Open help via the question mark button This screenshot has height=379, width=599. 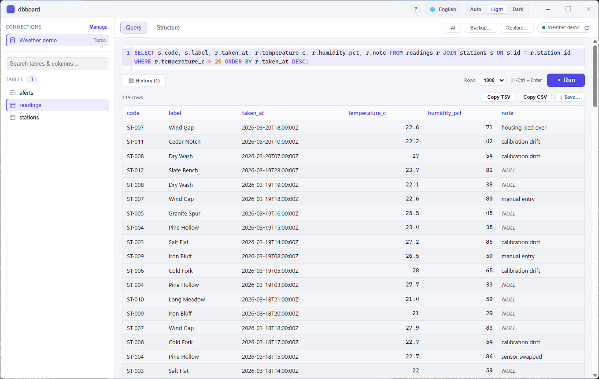coord(415,9)
